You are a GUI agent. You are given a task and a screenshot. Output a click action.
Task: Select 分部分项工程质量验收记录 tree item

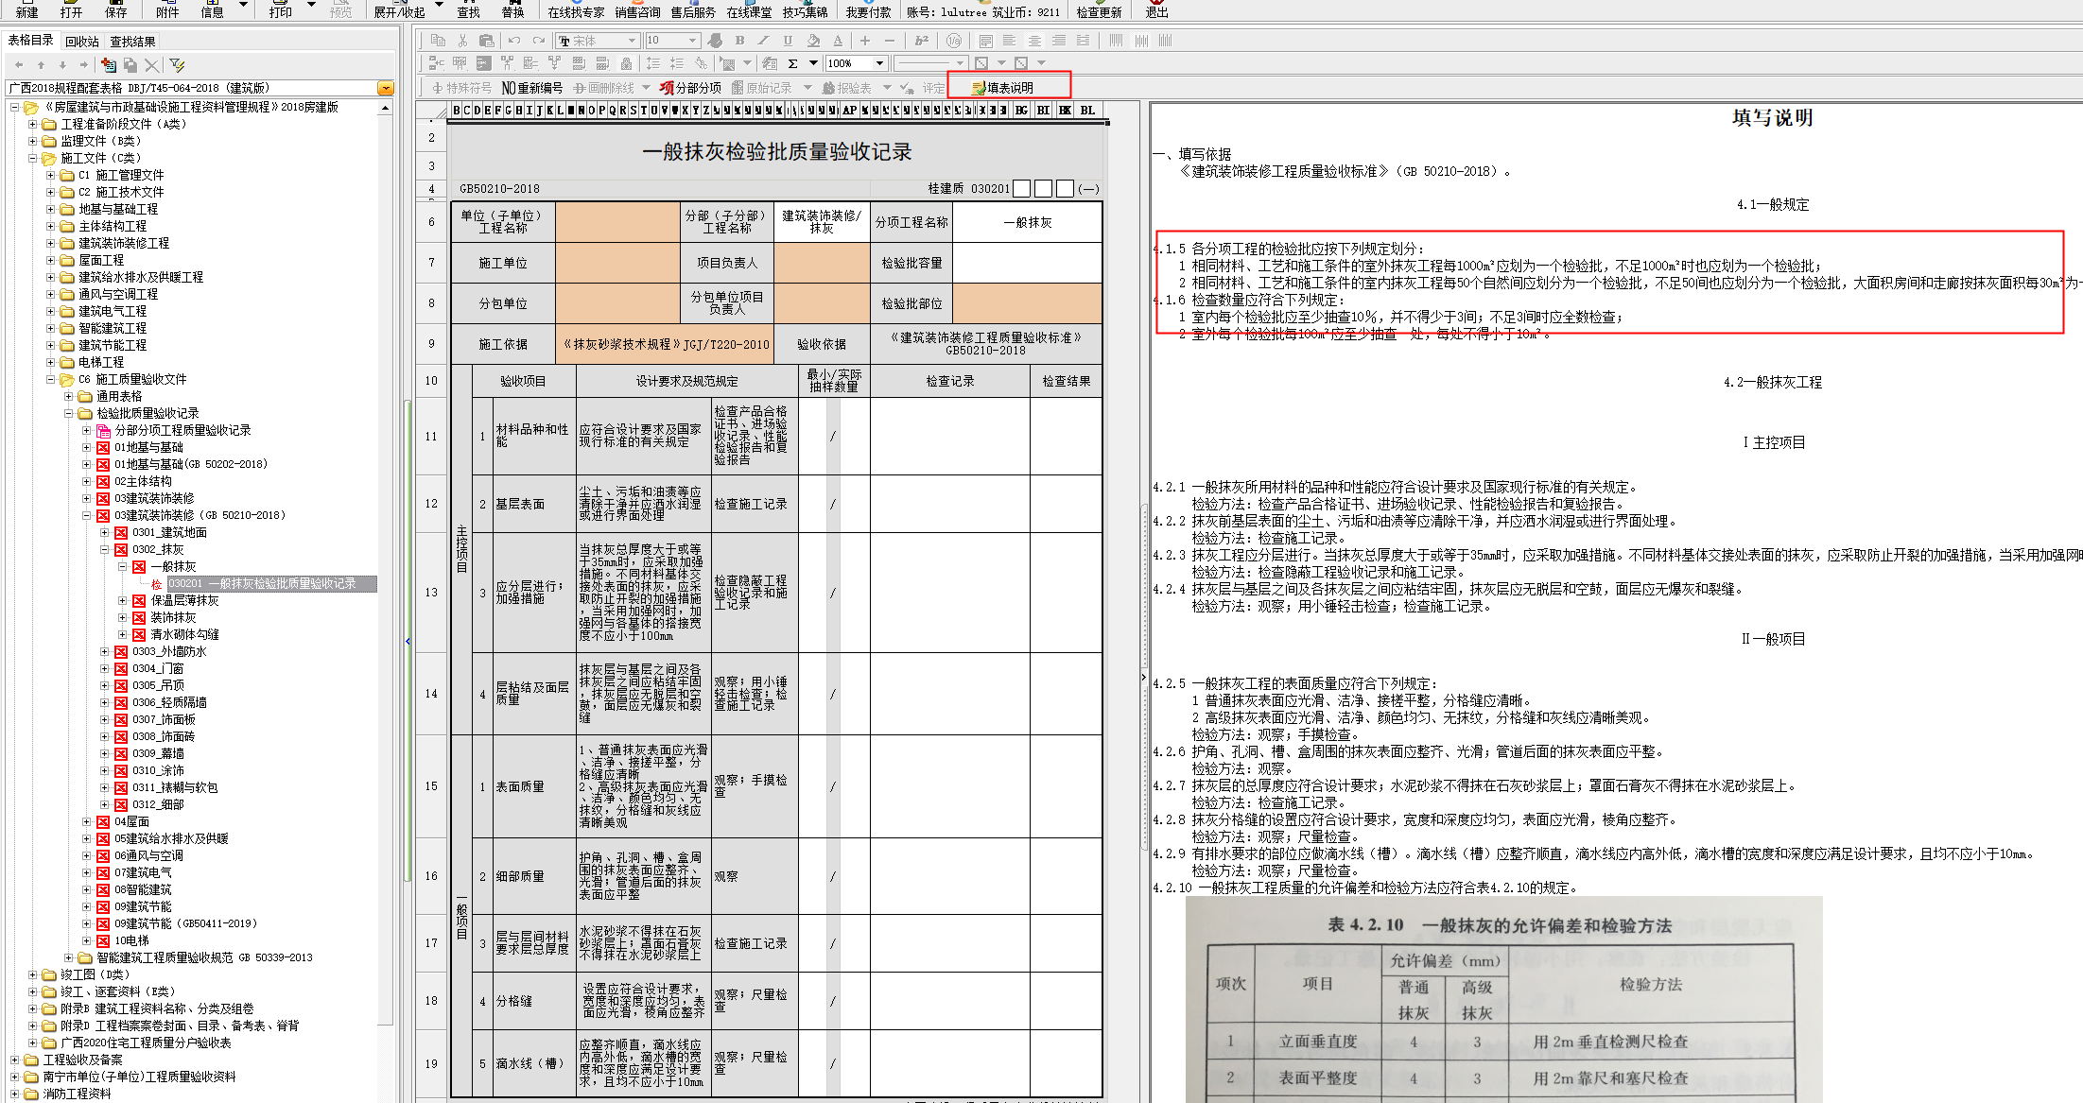coord(182,430)
